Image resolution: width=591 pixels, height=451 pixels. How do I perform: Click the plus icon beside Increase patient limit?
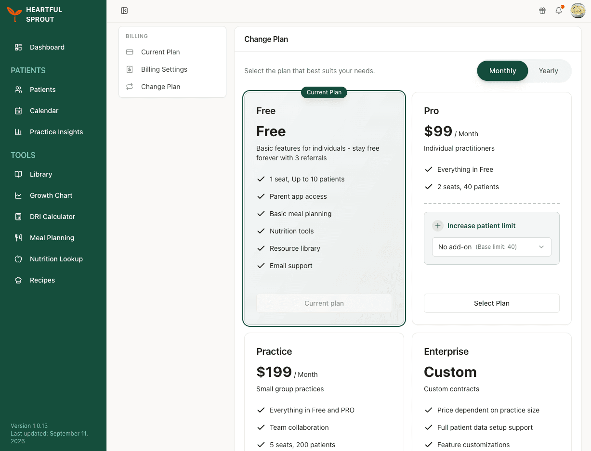(438, 226)
